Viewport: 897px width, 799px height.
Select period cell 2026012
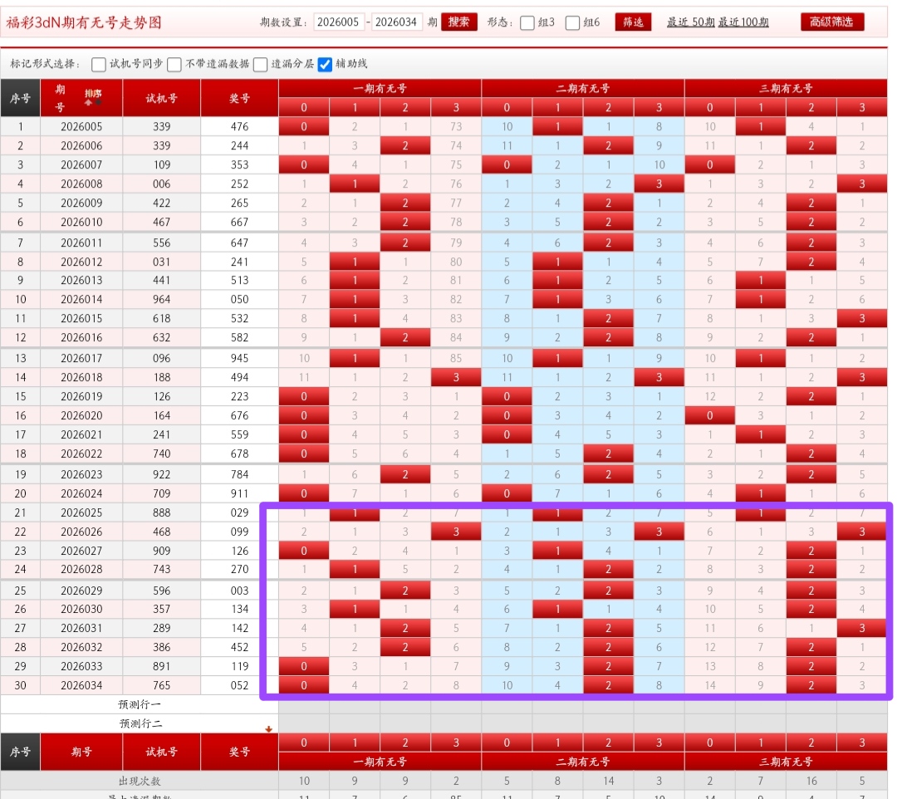point(81,262)
